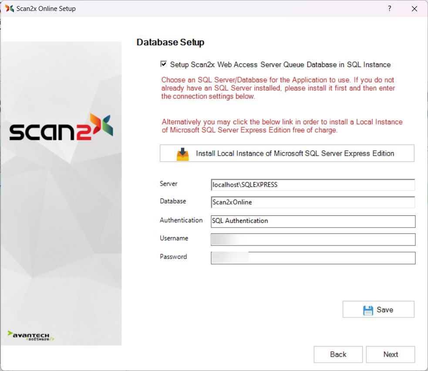Viewport: 428px width, 371px height.
Task: Open the Authentication dropdown
Action: (x=313, y=221)
